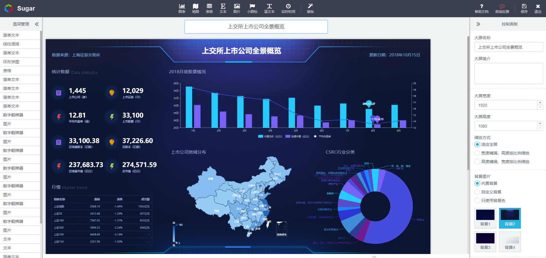Insert a map using the 地图 tool
The width and height of the screenshot is (546, 258).
tap(195, 9)
